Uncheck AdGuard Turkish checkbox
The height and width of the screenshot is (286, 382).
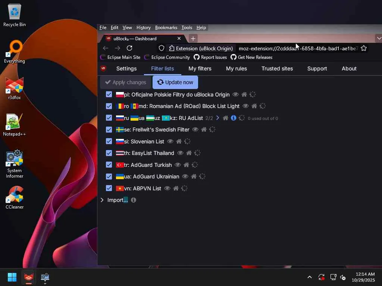[109, 165]
